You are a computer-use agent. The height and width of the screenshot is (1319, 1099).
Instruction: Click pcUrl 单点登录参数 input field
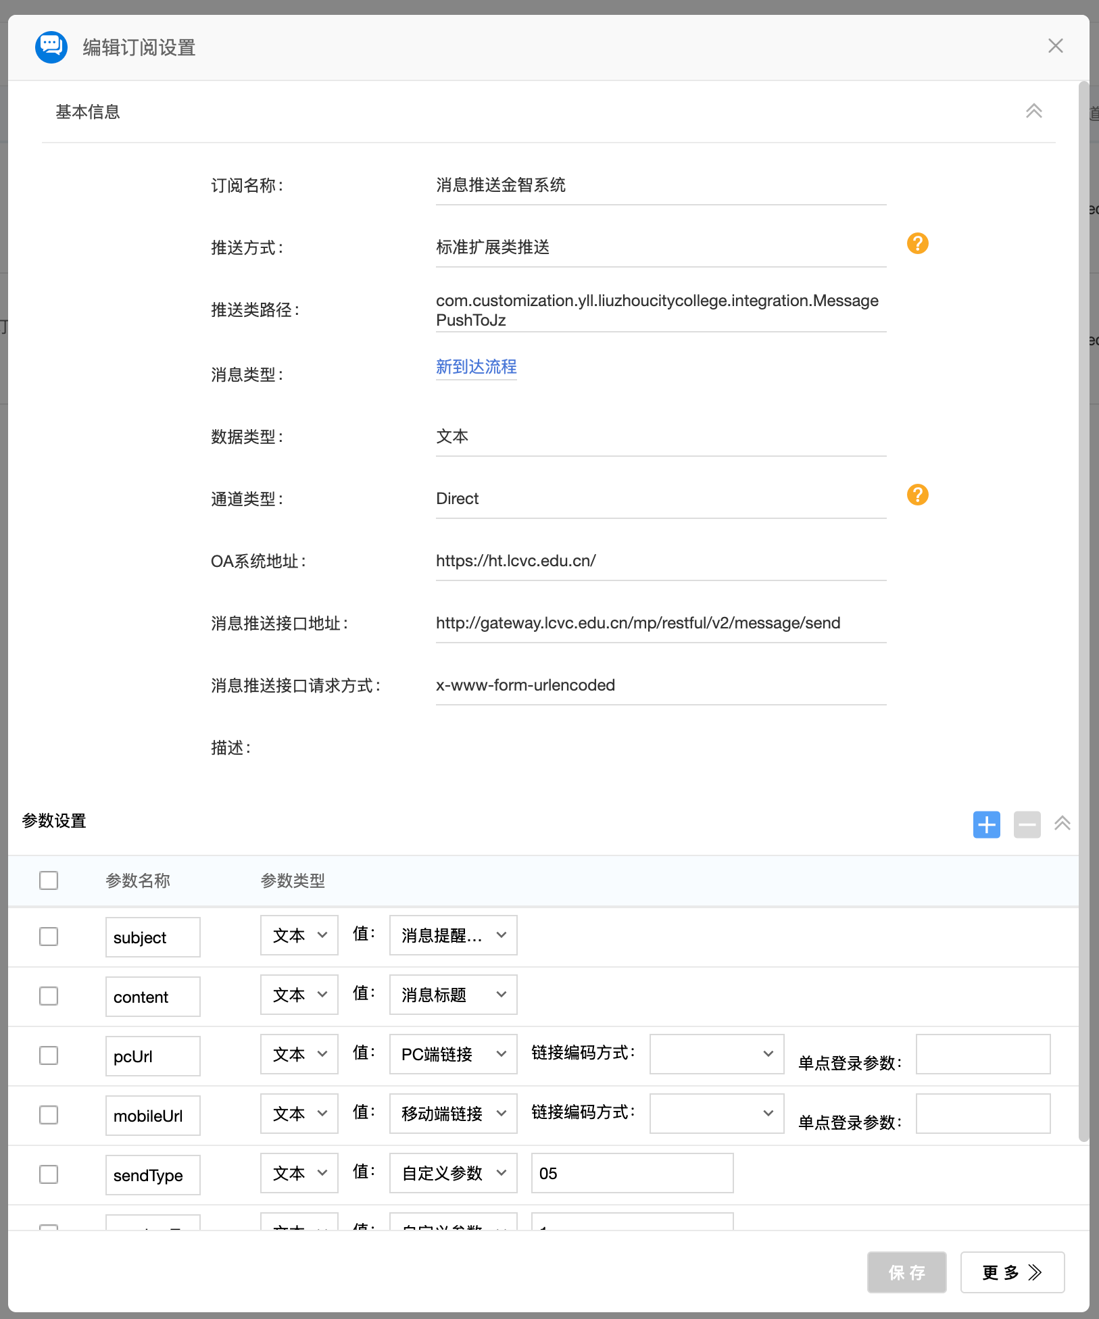[x=983, y=1054]
